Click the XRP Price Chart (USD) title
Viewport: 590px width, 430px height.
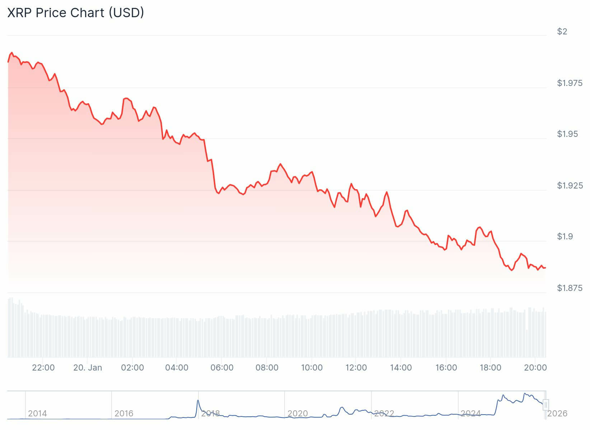[x=76, y=13]
